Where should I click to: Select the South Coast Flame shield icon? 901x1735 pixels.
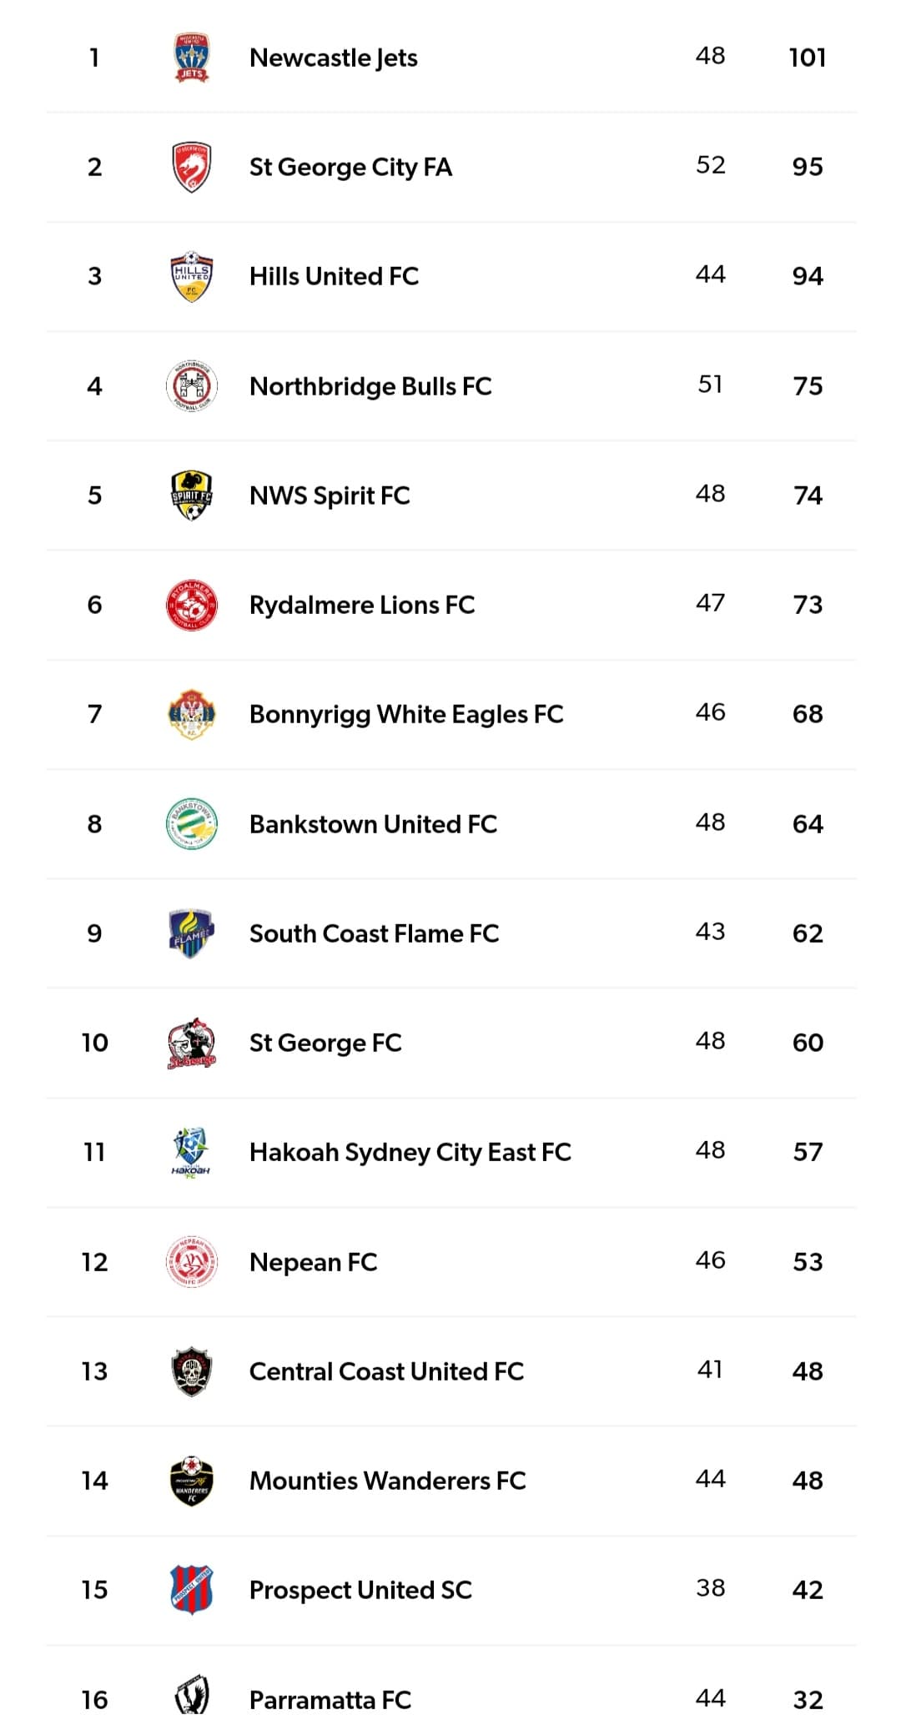coord(191,933)
